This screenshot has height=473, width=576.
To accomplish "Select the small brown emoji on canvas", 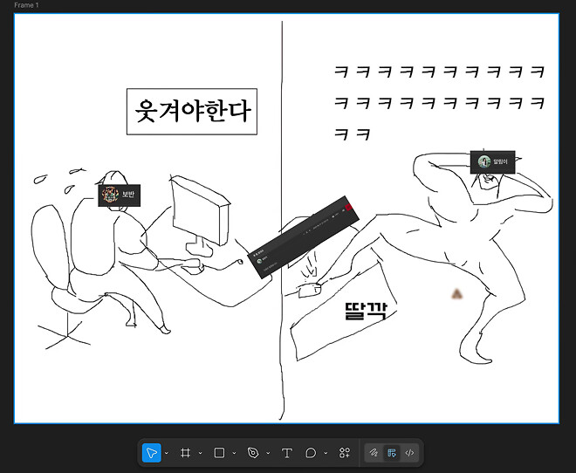I will tap(456, 294).
